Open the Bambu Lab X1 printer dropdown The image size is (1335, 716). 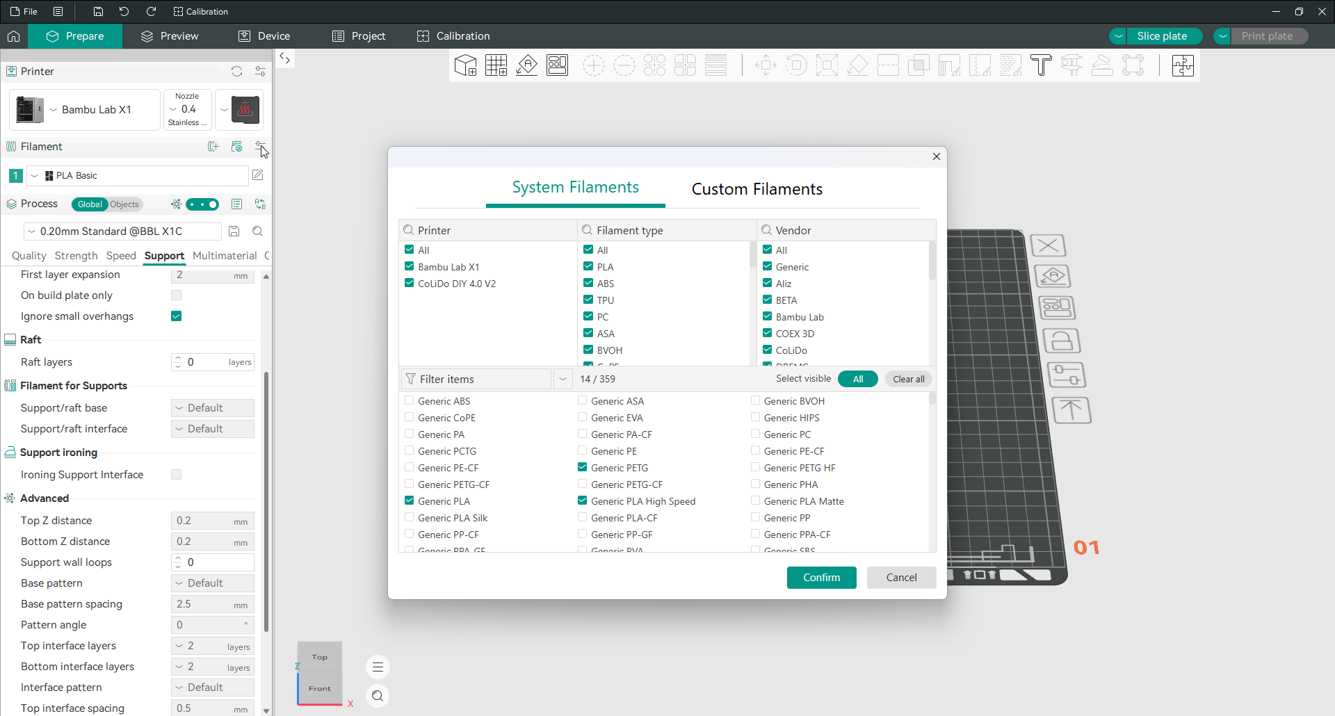pyautogui.click(x=85, y=110)
